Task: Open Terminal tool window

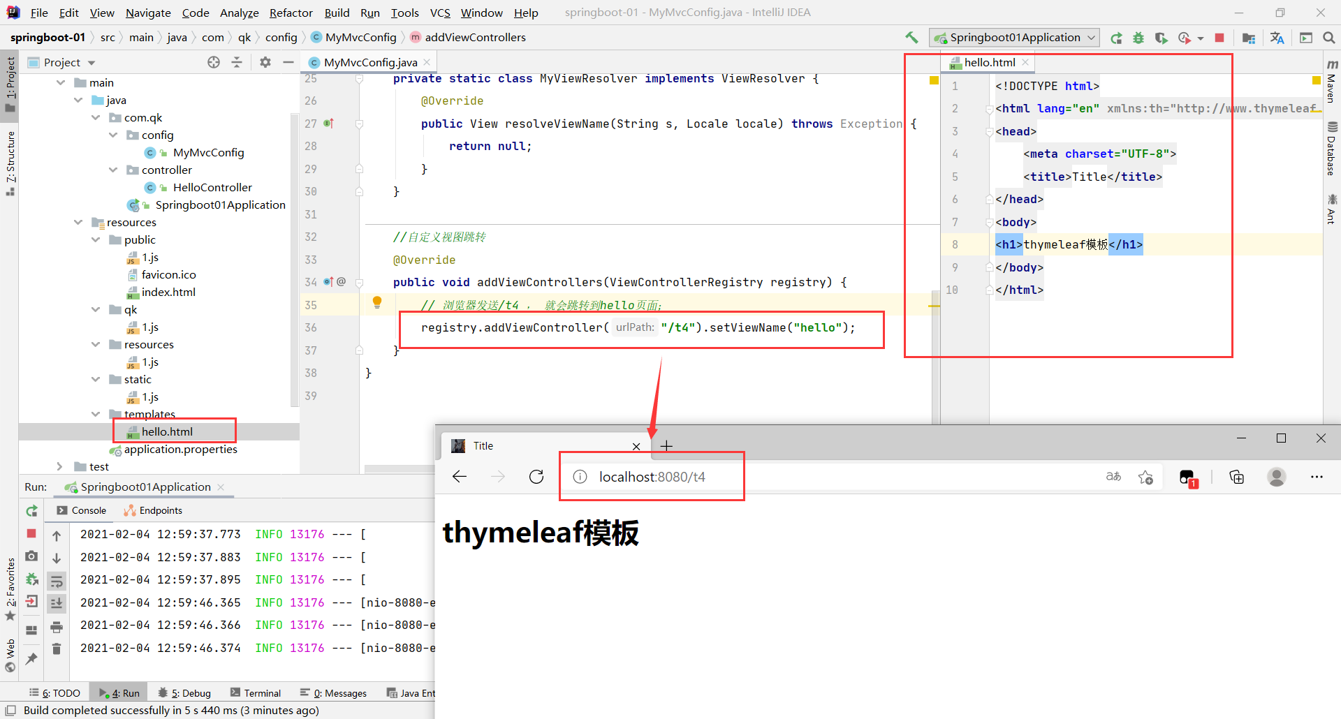Action: click(x=256, y=693)
